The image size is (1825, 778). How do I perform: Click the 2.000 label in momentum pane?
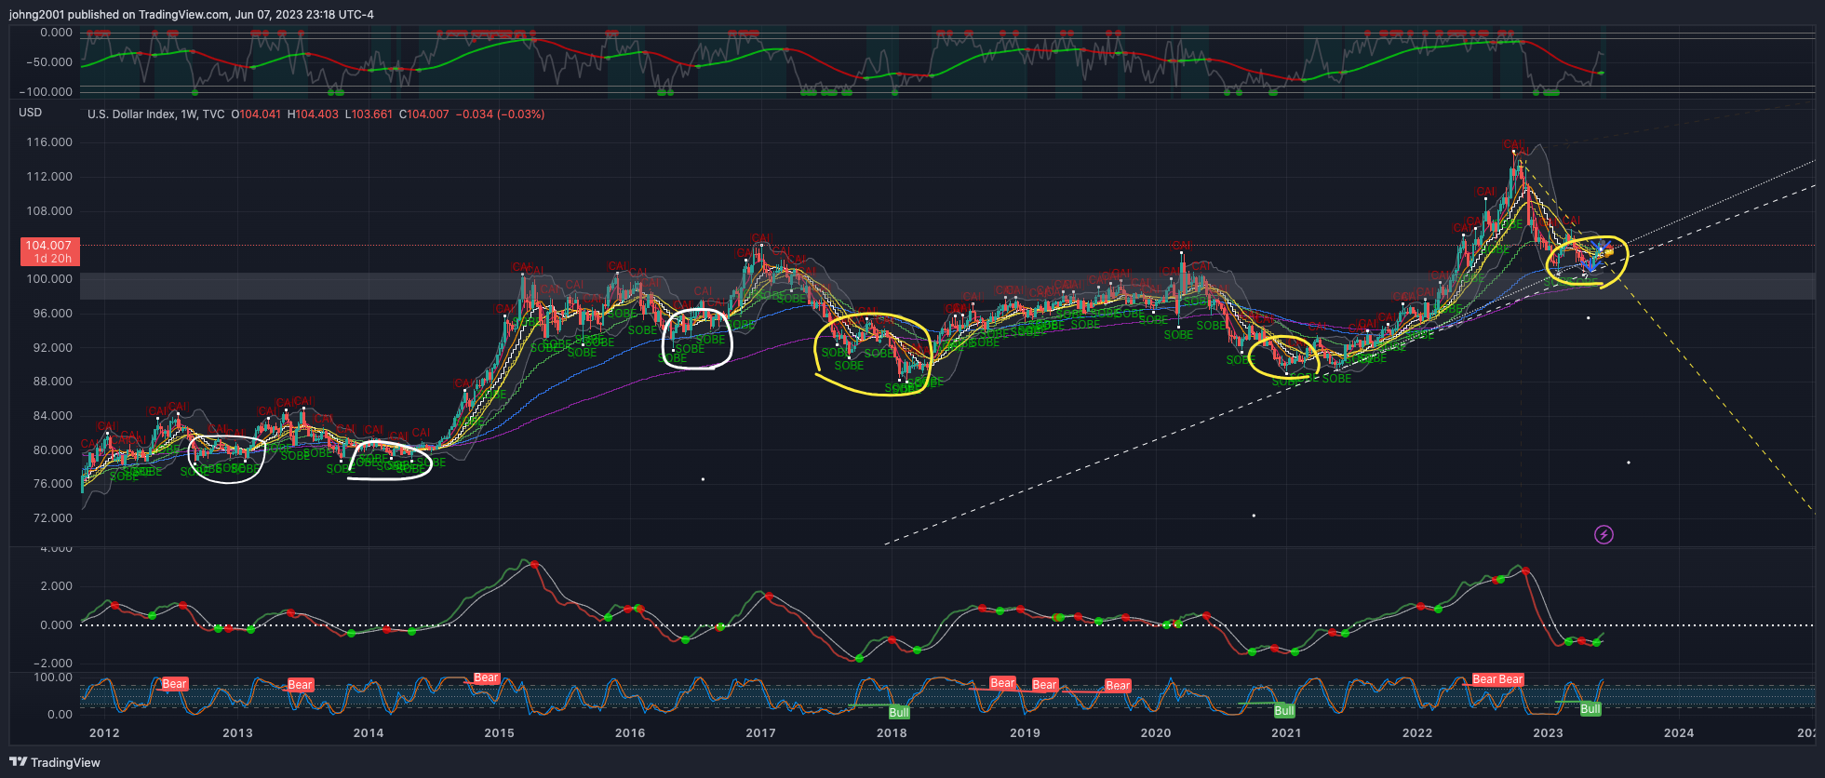click(56, 586)
